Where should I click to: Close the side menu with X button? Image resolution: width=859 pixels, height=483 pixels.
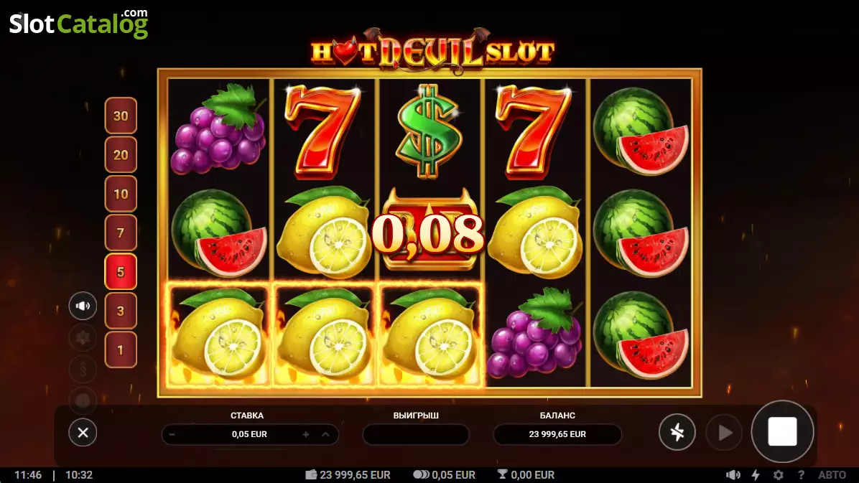click(x=83, y=433)
